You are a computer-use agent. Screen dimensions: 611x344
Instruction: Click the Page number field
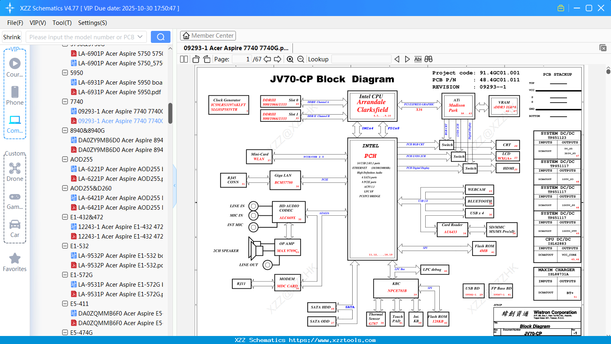click(242, 59)
